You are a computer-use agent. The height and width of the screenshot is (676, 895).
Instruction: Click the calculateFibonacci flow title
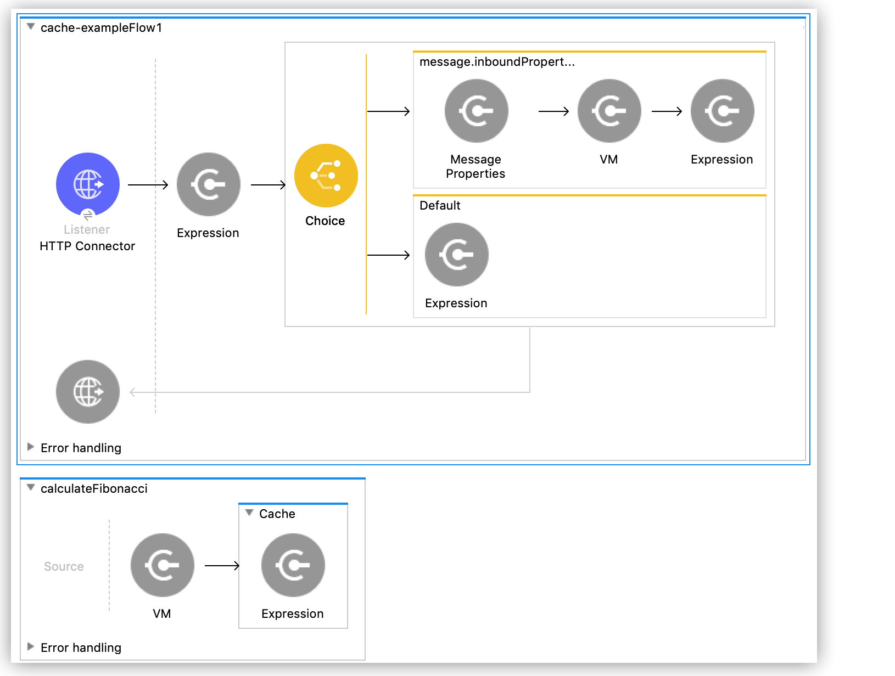click(94, 489)
